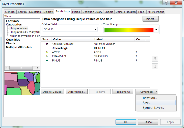Click the move value down arrow
The image size is (184, 128).
(x=155, y=67)
